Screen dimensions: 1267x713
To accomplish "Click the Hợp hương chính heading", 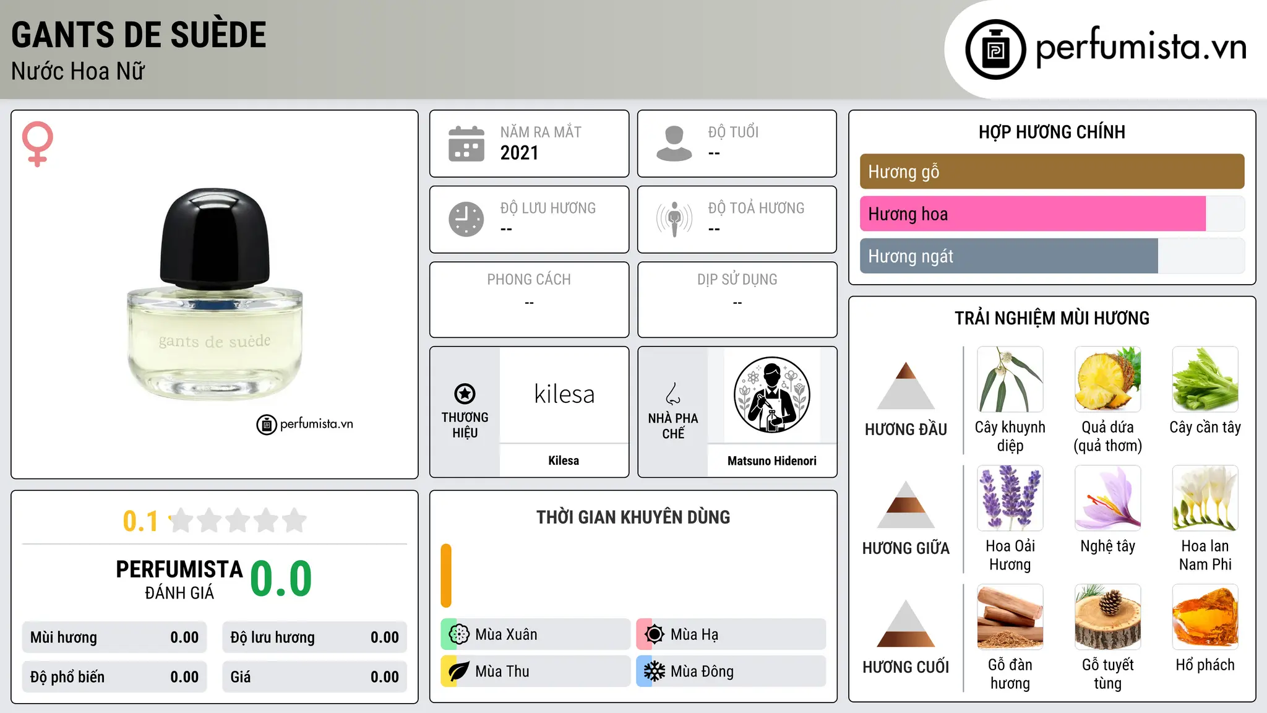I will coord(1052,132).
